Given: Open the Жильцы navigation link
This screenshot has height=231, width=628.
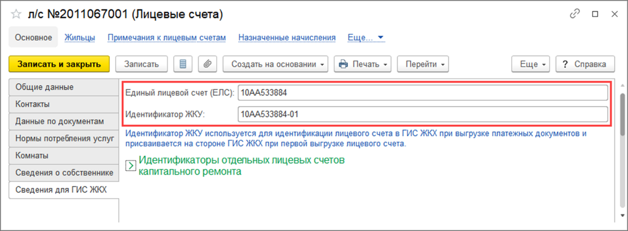Looking at the screenshot, I should 79,37.
